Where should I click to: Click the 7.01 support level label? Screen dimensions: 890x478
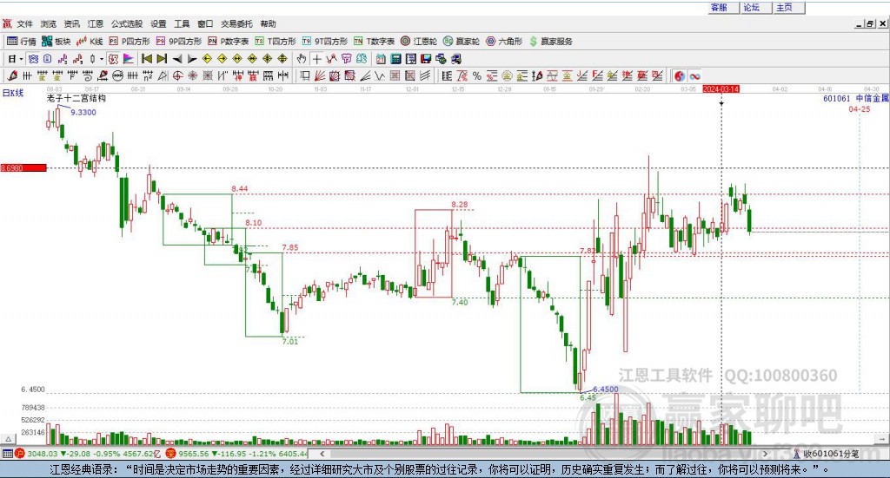[x=290, y=342]
